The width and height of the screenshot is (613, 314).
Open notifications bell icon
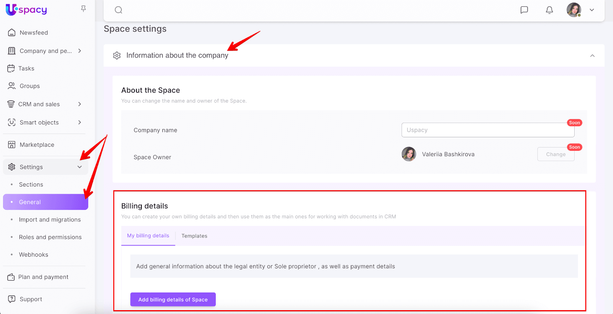click(549, 10)
